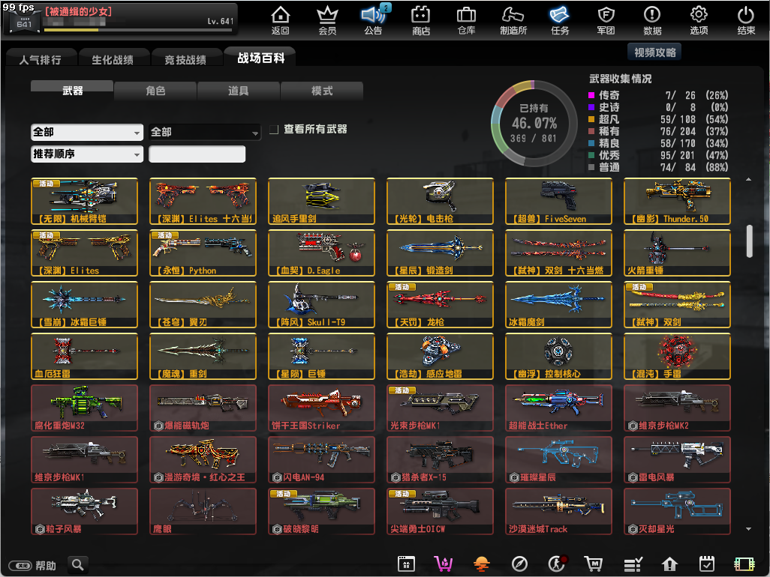The width and height of the screenshot is (770, 577).
Task: Open 公告 announcements speaker icon
Action: [x=373, y=20]
